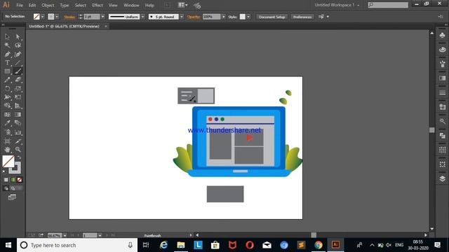Select the Selection tool (black arrow)
449x252 pixels.
click(8, 36)
